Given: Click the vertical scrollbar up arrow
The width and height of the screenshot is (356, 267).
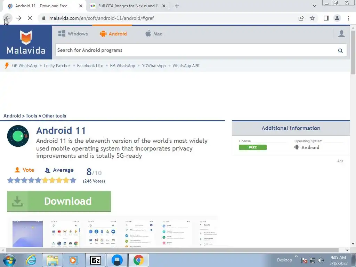Looking at the screenshot, I should (x=353, y=27).
